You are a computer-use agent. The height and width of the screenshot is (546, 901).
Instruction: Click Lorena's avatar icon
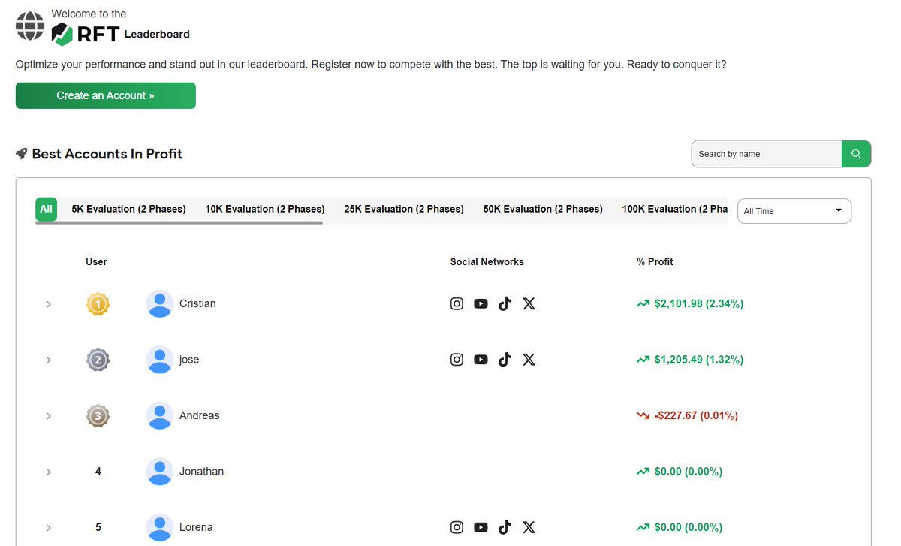[x=160, y=527]
